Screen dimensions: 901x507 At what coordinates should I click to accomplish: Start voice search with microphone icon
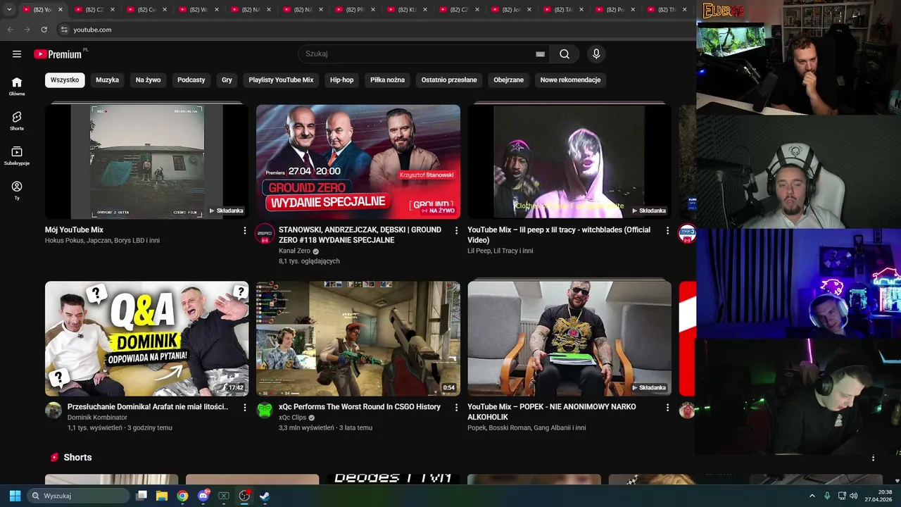click(596, 54)
